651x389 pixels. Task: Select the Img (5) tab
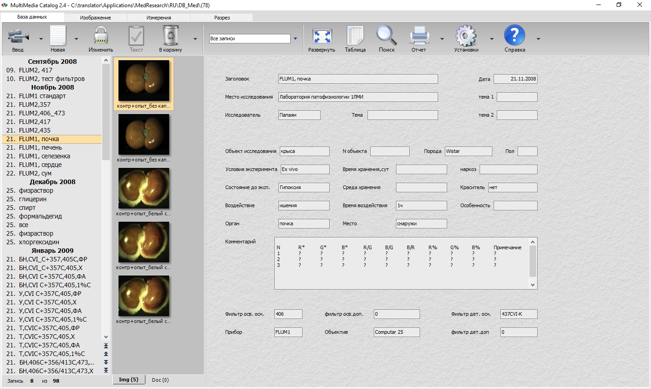tap(128, 380)
